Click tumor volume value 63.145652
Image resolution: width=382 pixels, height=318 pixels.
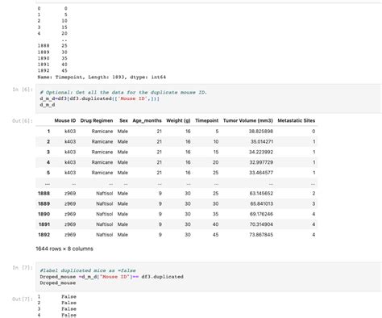point(261,194)
